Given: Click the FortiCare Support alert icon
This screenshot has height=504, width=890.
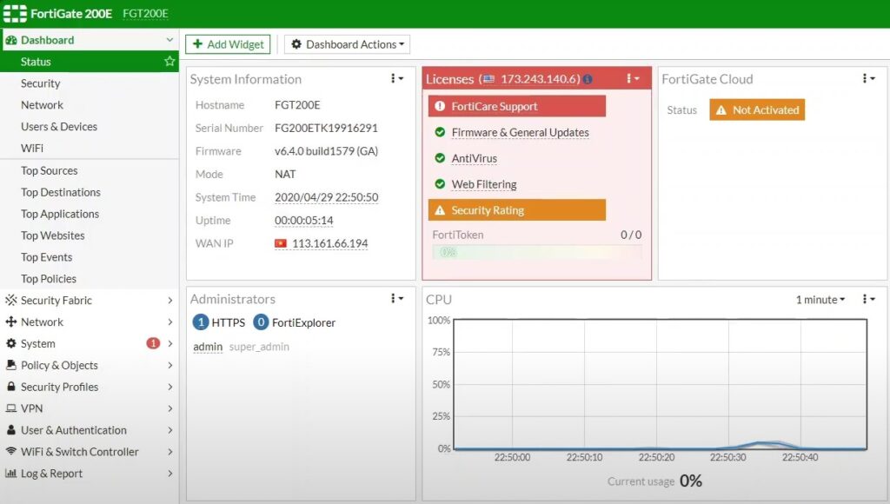Looking at the screenshot, I should (440, 106).
